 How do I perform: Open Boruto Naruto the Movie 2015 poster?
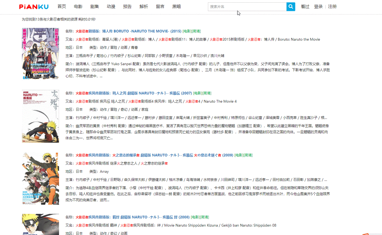tap(40, 54)
